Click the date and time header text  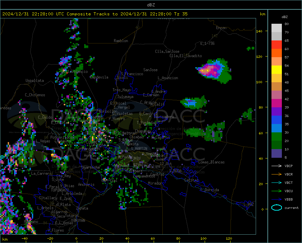95,14
